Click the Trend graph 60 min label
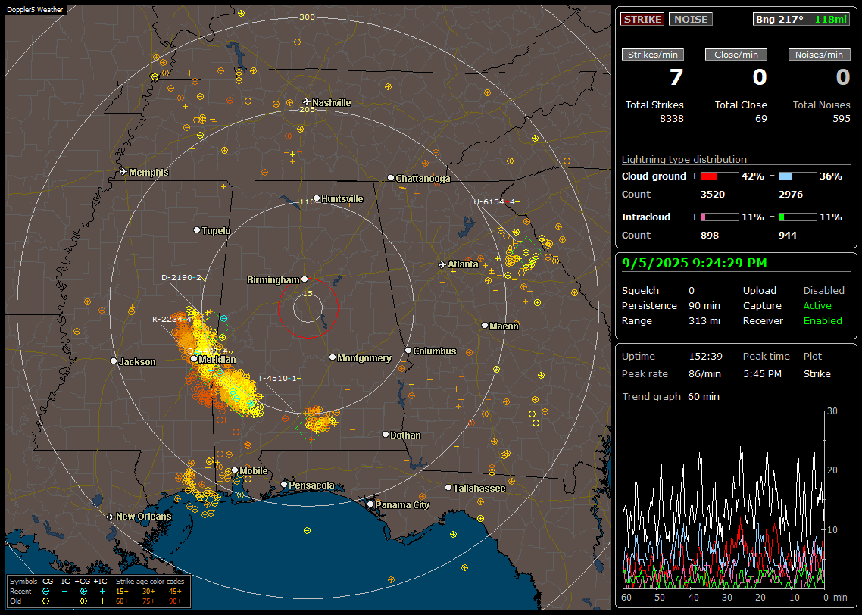Screen dimensions: 862x615 670,397
